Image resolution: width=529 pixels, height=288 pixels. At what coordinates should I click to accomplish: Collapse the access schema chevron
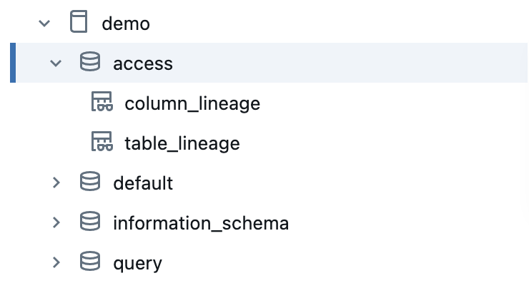pyautogui.click(x=56, y=63)
